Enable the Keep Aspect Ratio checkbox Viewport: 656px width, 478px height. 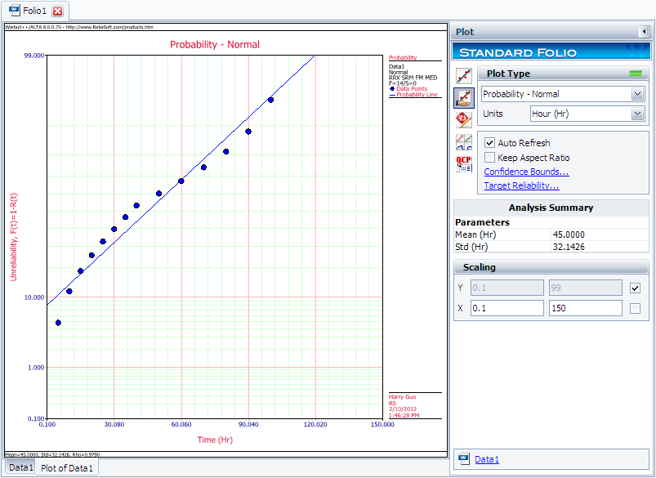(x=490, y=158)
